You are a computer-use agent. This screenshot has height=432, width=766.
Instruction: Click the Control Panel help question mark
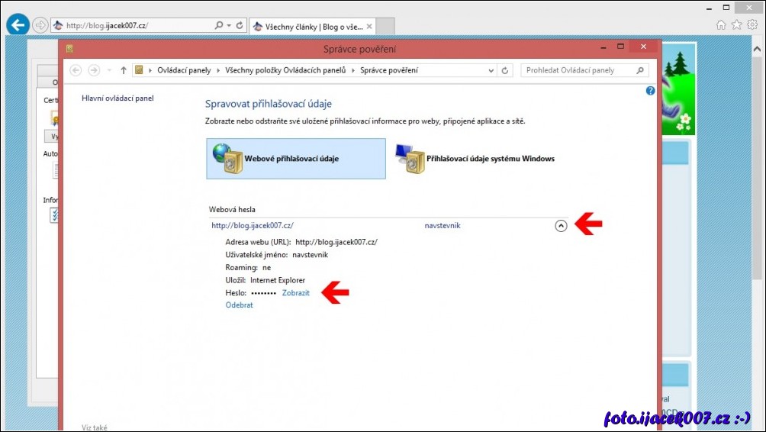pos(651,90)
